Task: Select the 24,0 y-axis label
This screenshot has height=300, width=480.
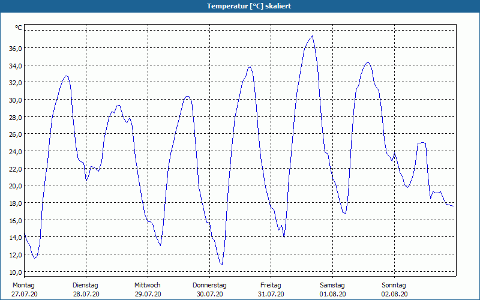Action: (x=16, y=152)
